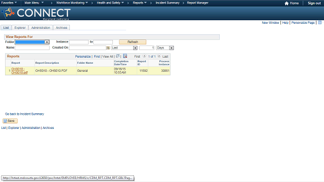The width and height of the screenshot is (324, 182).
Task: Focus the Name input field
Action: click(32, 48)
